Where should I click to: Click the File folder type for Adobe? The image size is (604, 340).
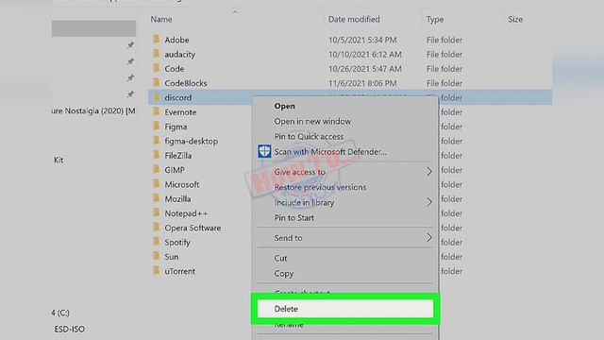[x=445, y=40]
